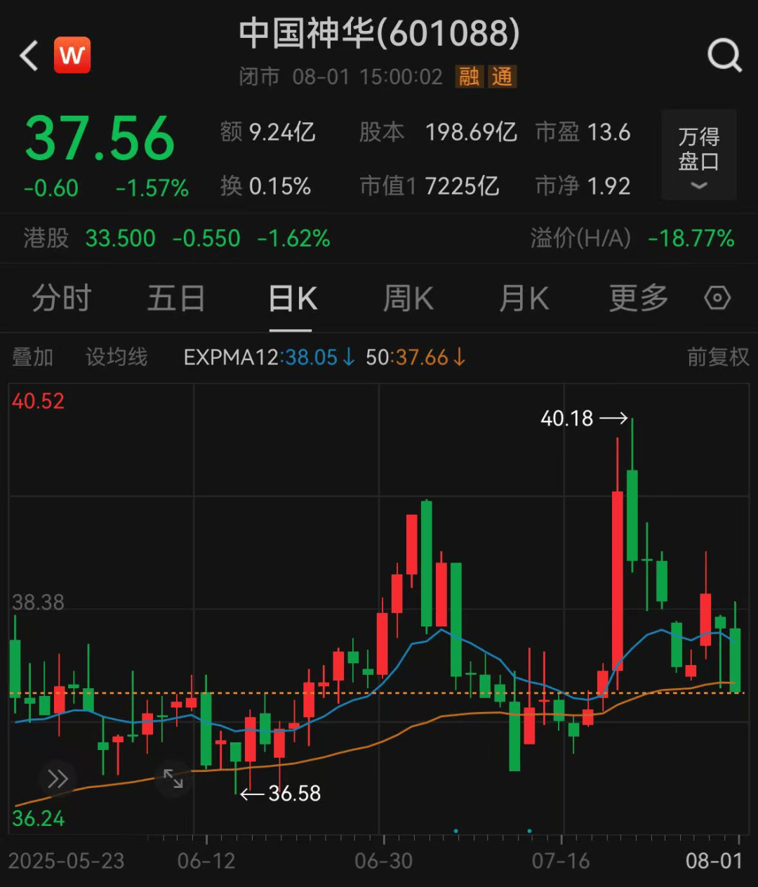Viewport: 758px width, 887px height.
Task: Tap the 08-01 date axis label
Action: tap(714, 861)
